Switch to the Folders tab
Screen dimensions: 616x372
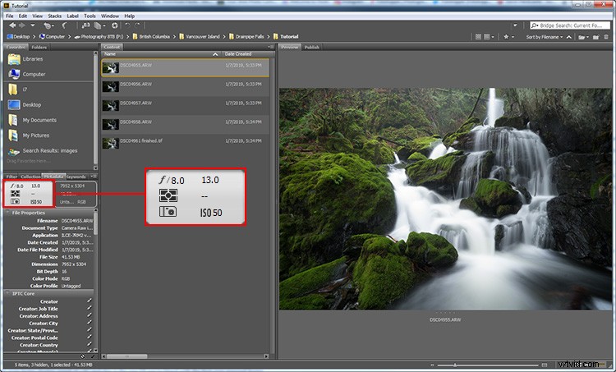(39, 48)
